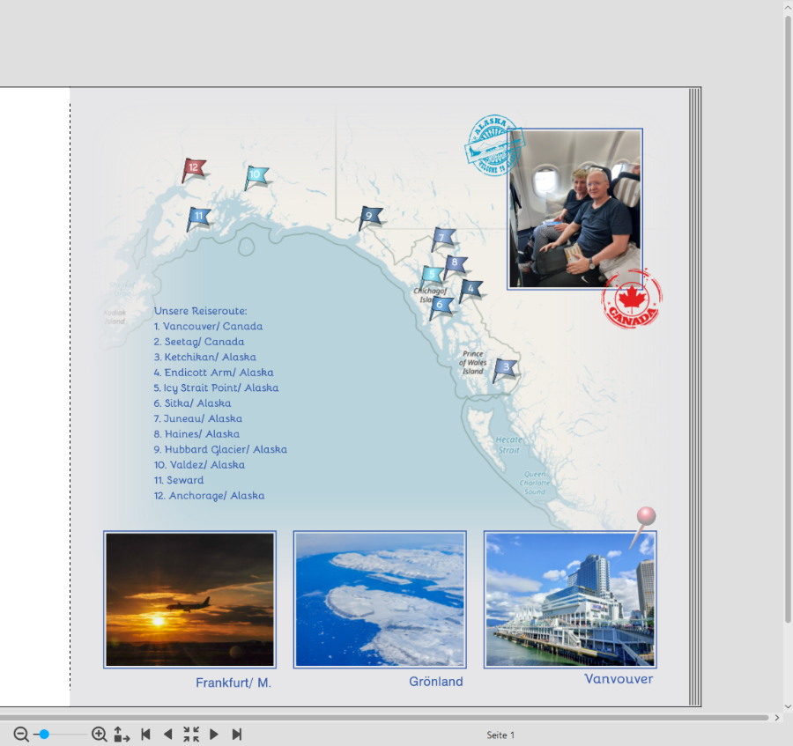Click the zoom slider handle
The image size is (793, 746).
44,734
